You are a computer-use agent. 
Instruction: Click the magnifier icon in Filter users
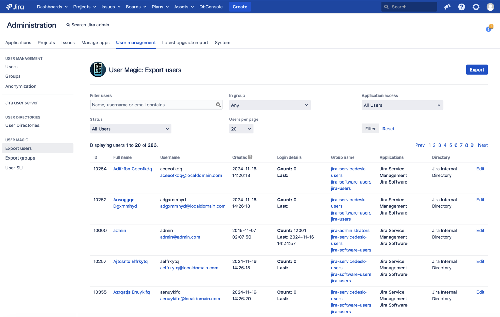pos(218,105)
